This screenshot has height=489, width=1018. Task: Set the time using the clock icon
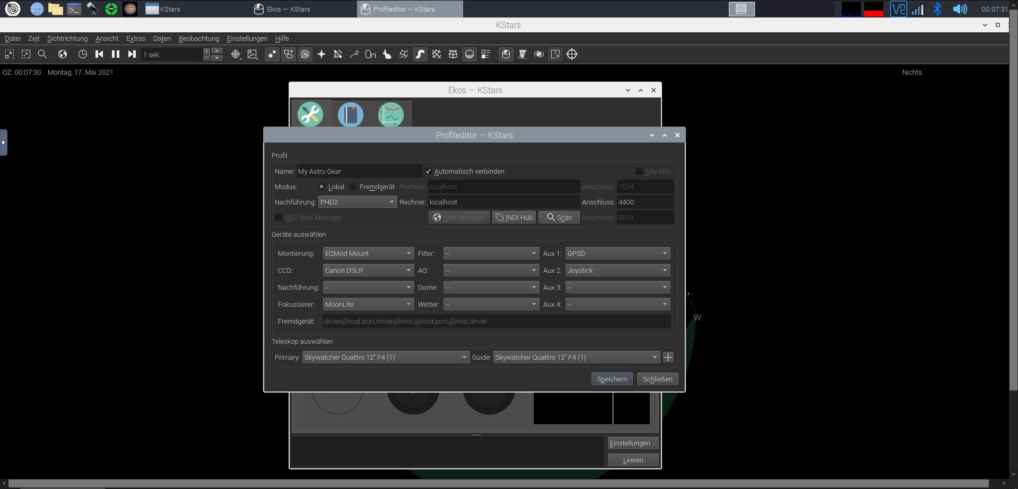83,54
